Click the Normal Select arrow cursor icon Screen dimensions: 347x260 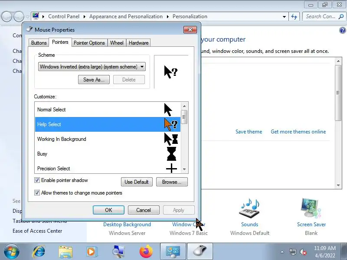(168, 110)
